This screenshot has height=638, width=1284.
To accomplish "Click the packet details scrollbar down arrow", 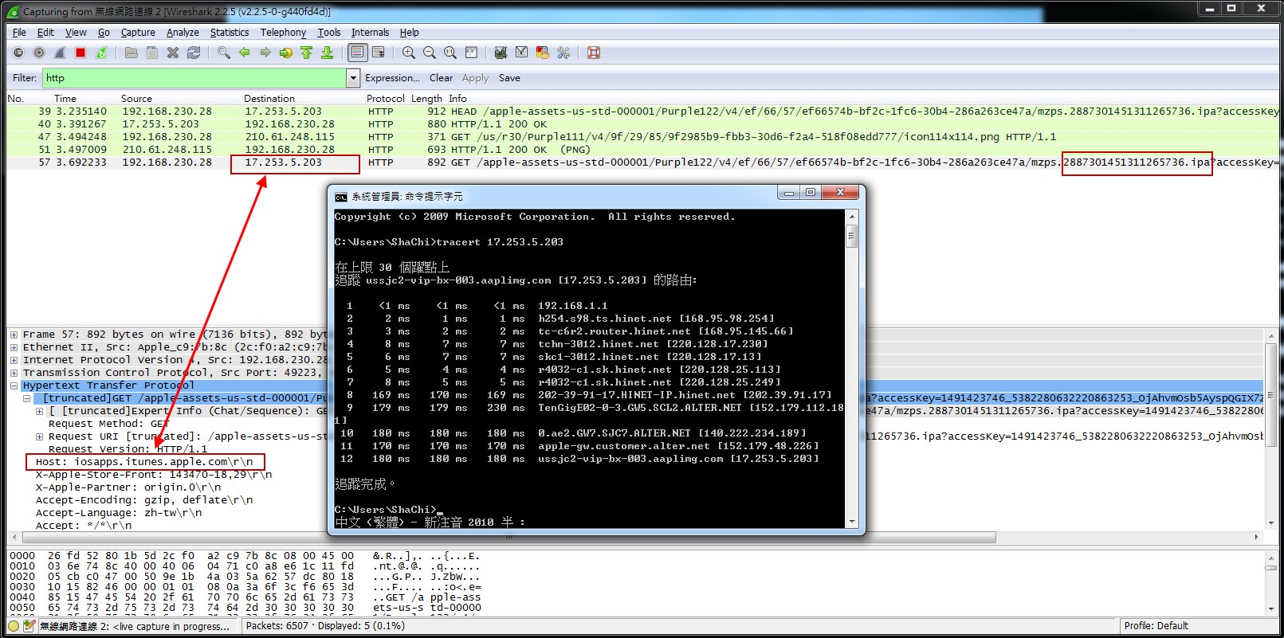I will pos(1270,523).
